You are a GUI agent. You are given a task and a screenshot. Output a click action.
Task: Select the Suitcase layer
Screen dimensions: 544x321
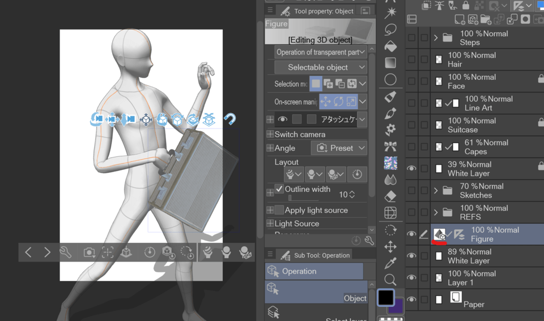[x=487, y=125]
